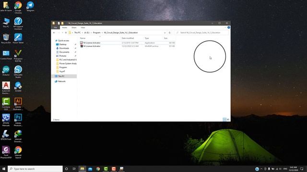
Task: Launch Adobe Photoshop desktop shortcut
Action: pos(18,120)
